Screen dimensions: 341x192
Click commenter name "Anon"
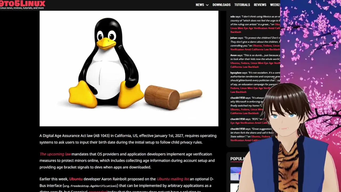(x=233, y=55)
